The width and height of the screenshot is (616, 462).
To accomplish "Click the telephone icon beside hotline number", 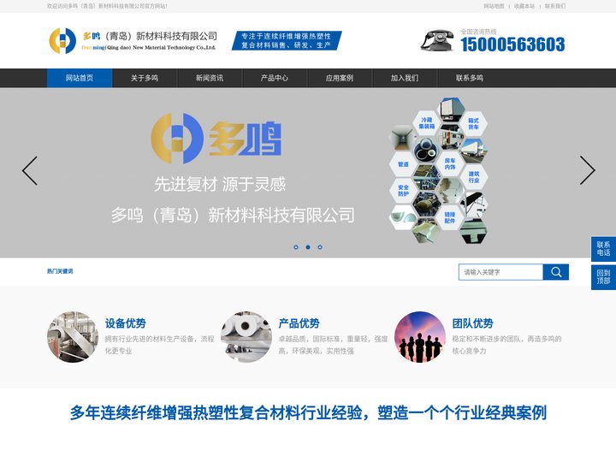I will (x=437, y=40).
